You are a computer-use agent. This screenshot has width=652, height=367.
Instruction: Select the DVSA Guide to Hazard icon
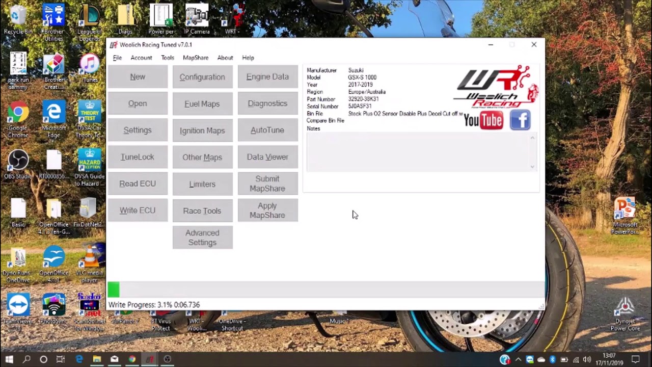(90, 168)
